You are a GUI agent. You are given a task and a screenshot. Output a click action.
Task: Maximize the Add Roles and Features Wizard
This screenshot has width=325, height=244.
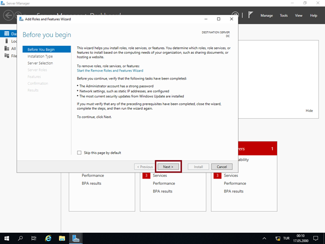(219, 19)
